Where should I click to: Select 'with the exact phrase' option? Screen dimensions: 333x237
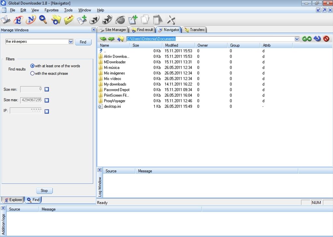click(x=32, y=73)
